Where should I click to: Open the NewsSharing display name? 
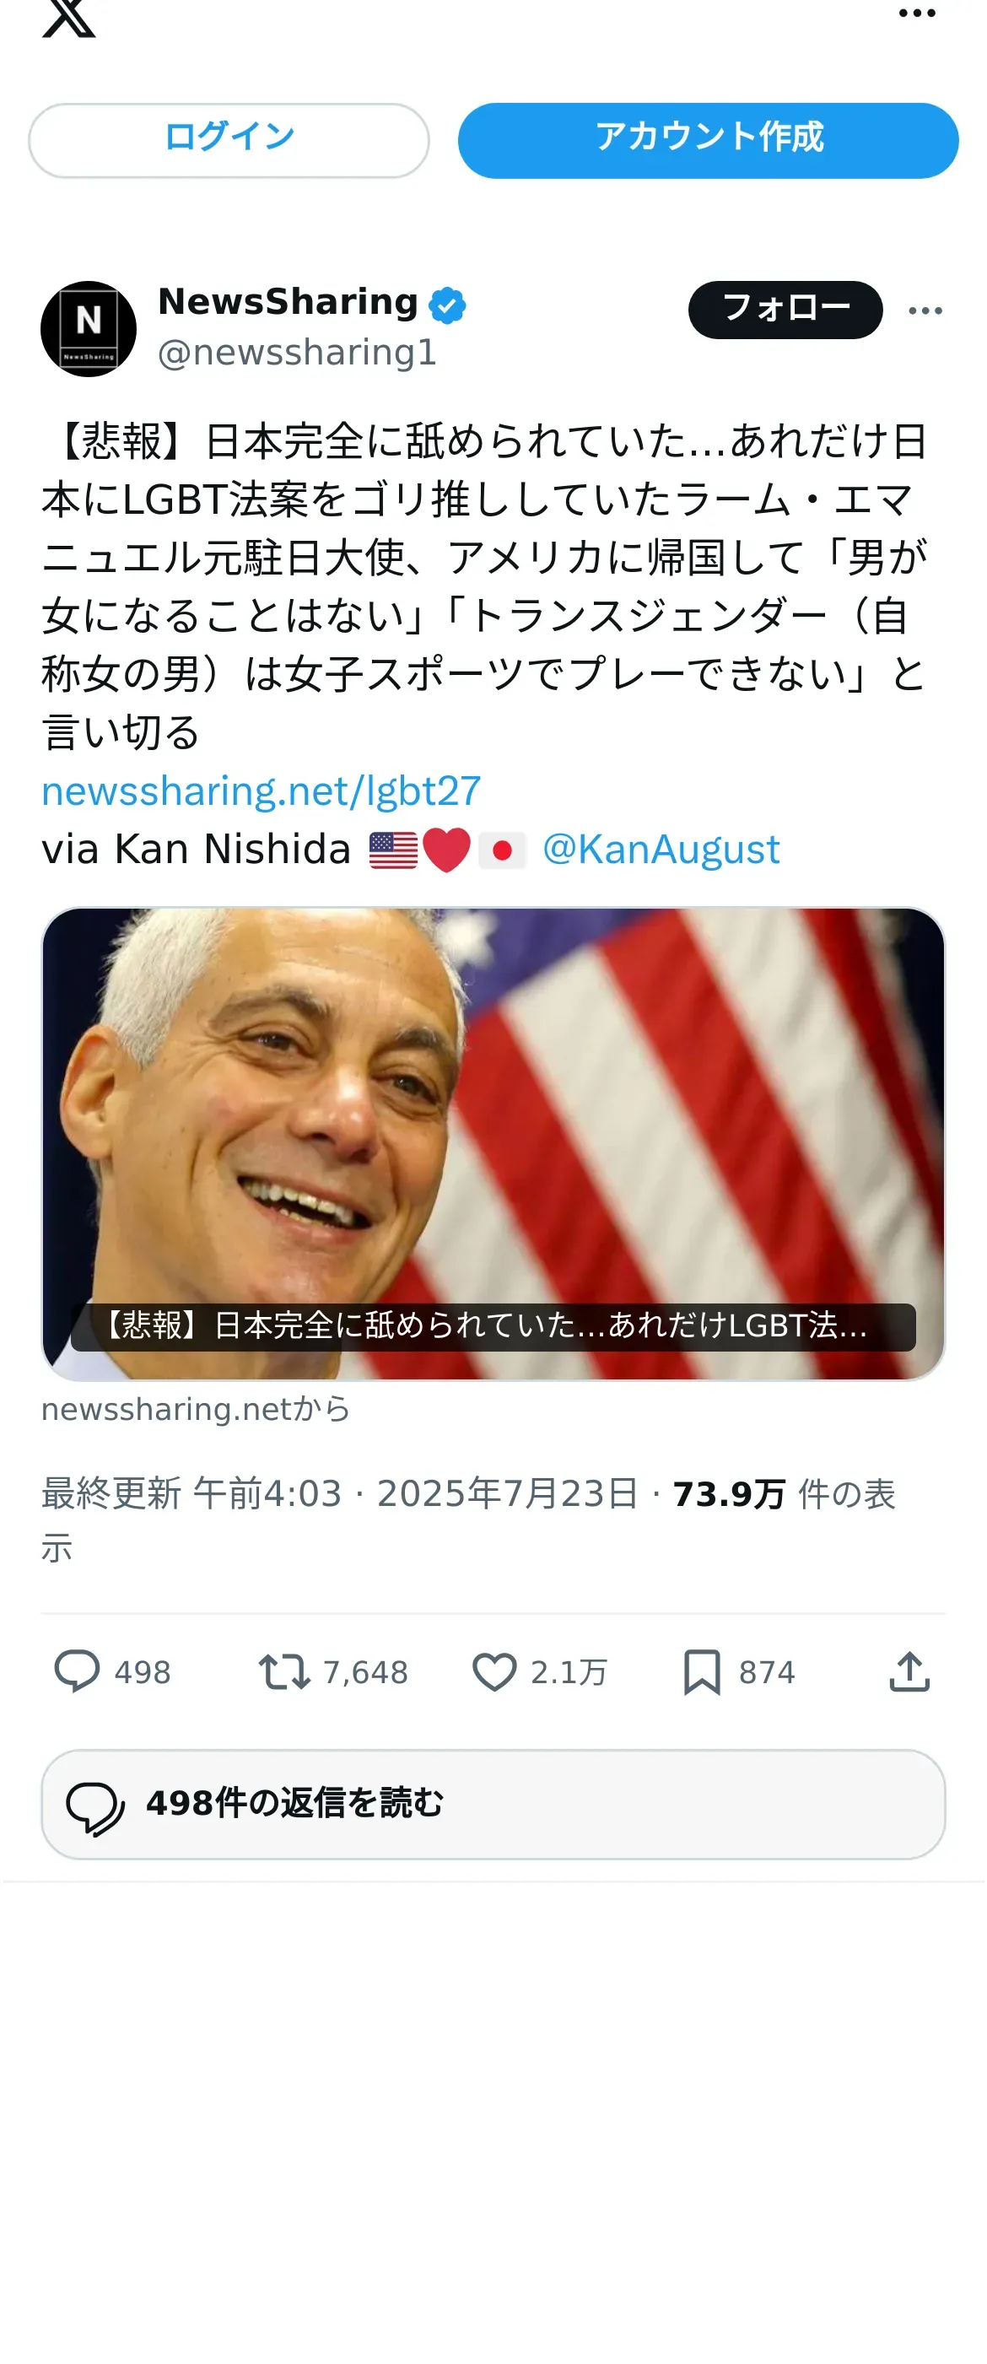(288, 302)
